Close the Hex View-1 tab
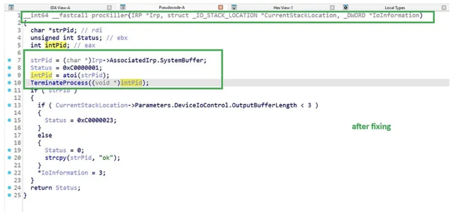The width and height of the screenshot is (460, 214). (332, 8)
